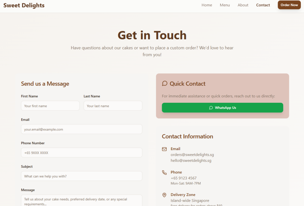Open the Home page from the navigation
Image resolution: width=304 pixels, height=206 pixels.
(207, 5)
